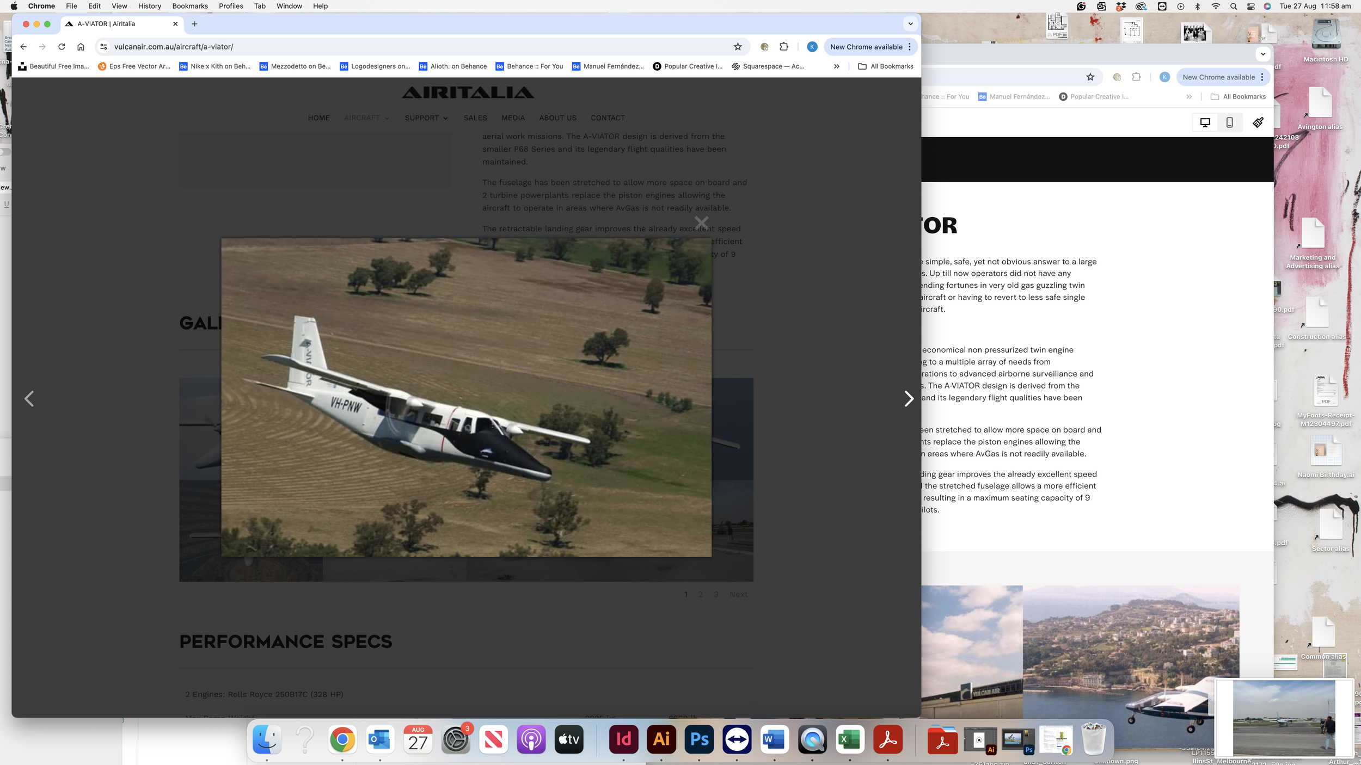Open new tab with plus icon
Image resolution: width=1361 pixels, height=765 pixels.
(x=194, y=24)
